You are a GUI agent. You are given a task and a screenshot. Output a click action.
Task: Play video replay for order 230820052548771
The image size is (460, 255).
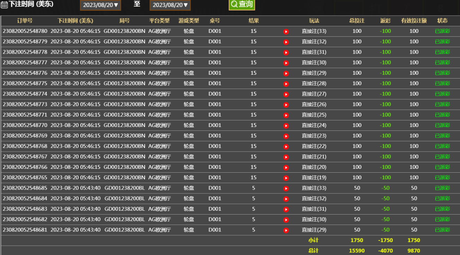tap(286, 115)
